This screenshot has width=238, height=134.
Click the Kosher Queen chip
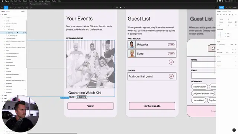(x=200, y=87)
